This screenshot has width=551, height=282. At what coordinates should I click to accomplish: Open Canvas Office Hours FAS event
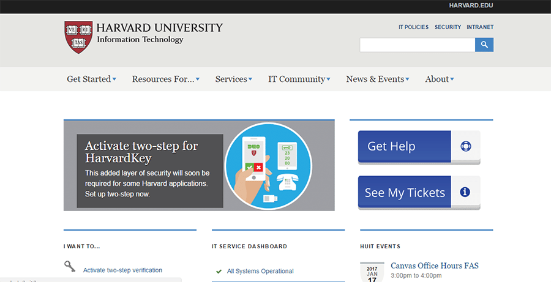tap(434, 265)
